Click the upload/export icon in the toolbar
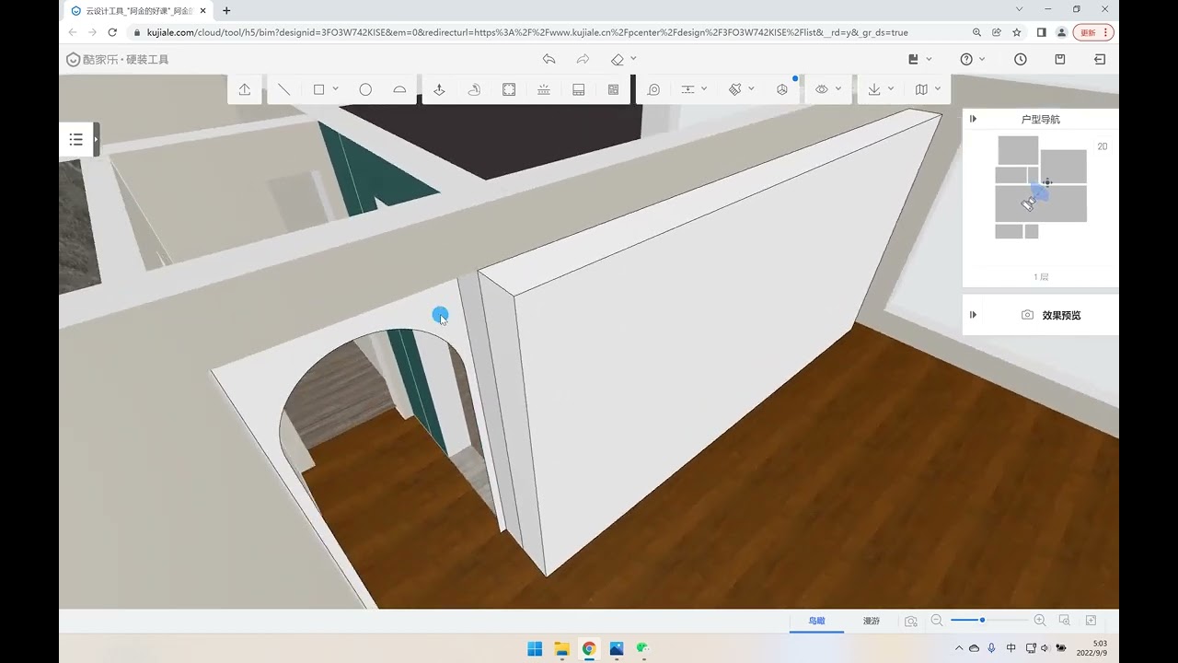Screen dimensions: 1178x663 click(244, 89)
